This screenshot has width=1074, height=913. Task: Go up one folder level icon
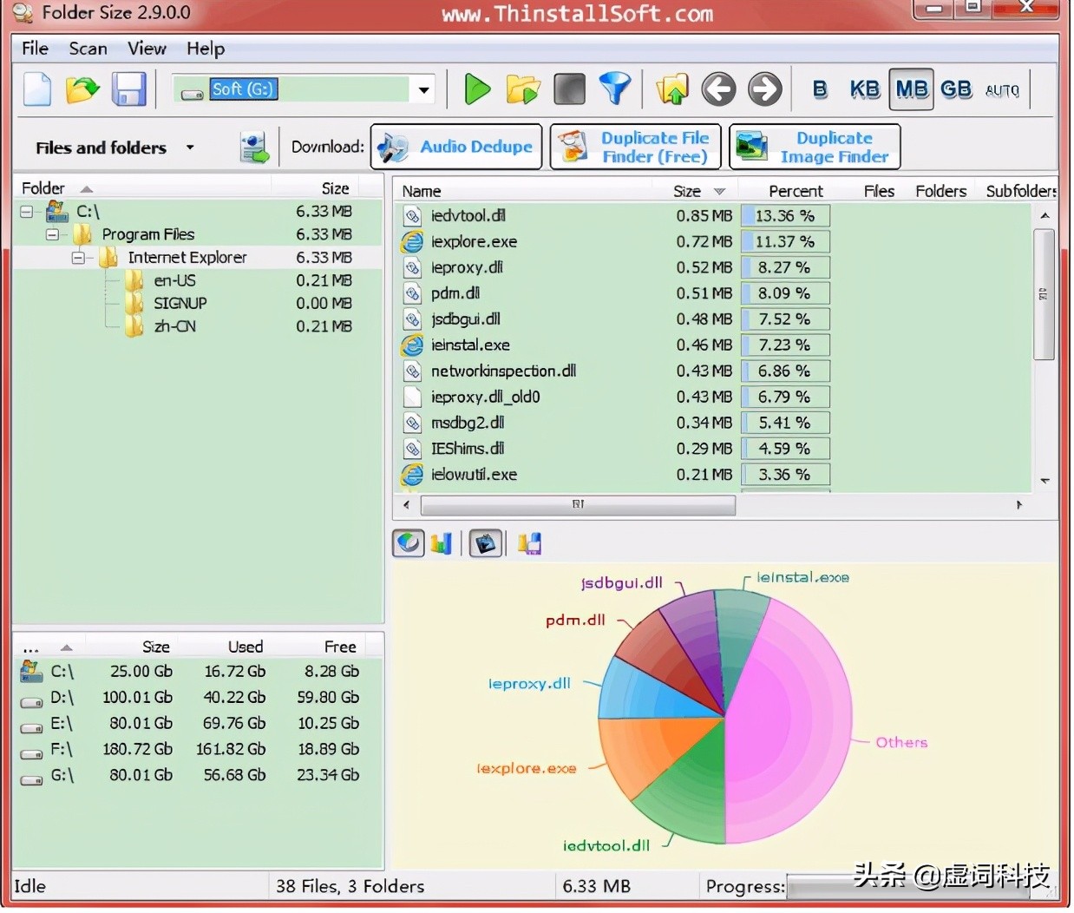[x=672, y=89]
